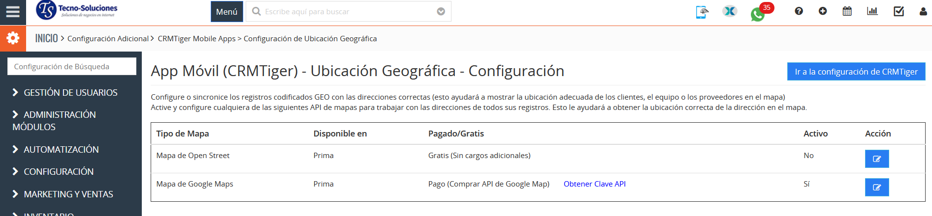Open the reports chart icon
Screen dimensions: 932x216
click(872, 11)
